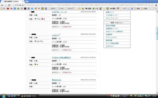
Task: Click the taskbar clock showing 3:01
Action: click(154, 96)
